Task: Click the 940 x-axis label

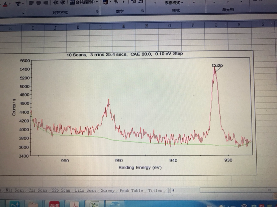Action: coord(173,160)
